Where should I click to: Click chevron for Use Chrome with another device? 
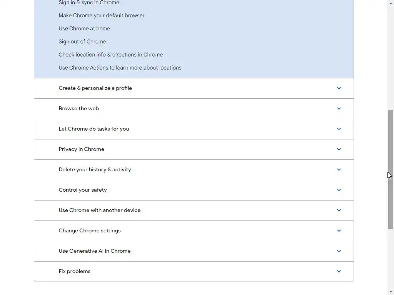click(x=339, y=210)
